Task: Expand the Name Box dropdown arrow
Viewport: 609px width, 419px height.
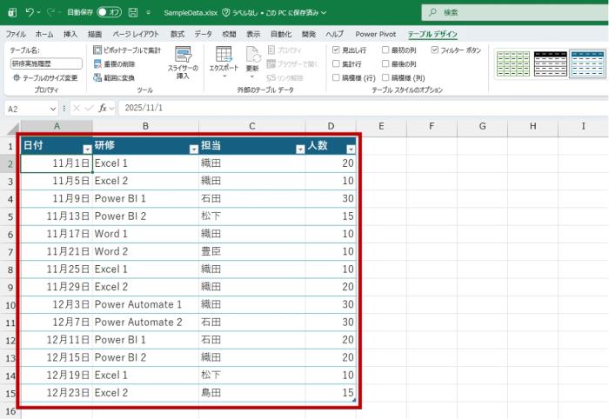Action: (x=53, y=108)
